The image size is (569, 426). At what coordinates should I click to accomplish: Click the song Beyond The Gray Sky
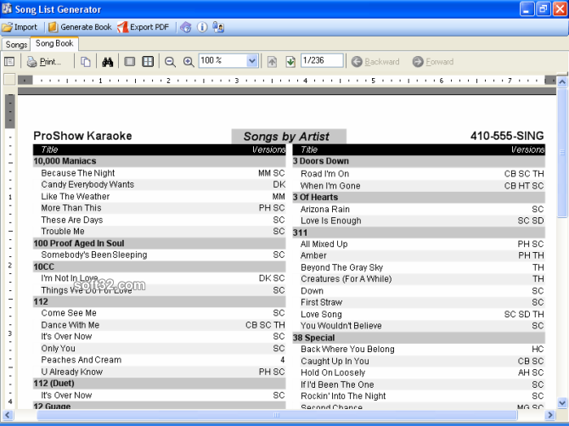click(342, 267)
